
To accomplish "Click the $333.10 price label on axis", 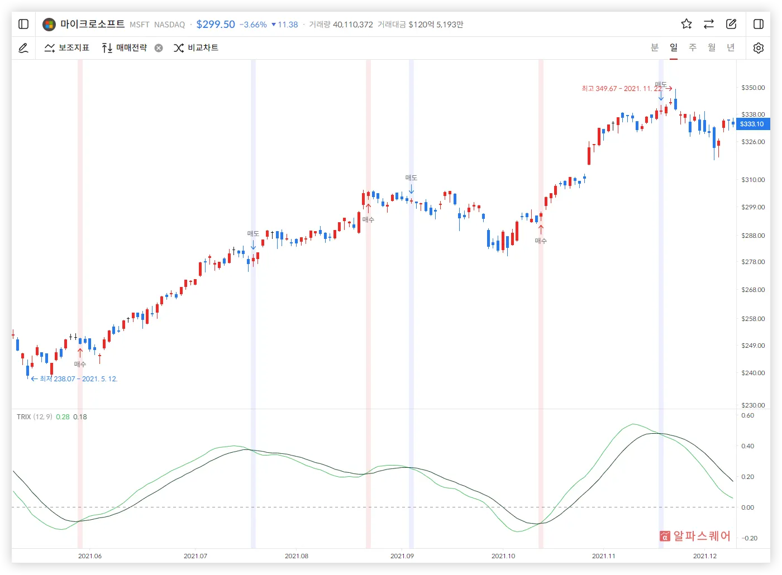I will (x=752, y=124).
